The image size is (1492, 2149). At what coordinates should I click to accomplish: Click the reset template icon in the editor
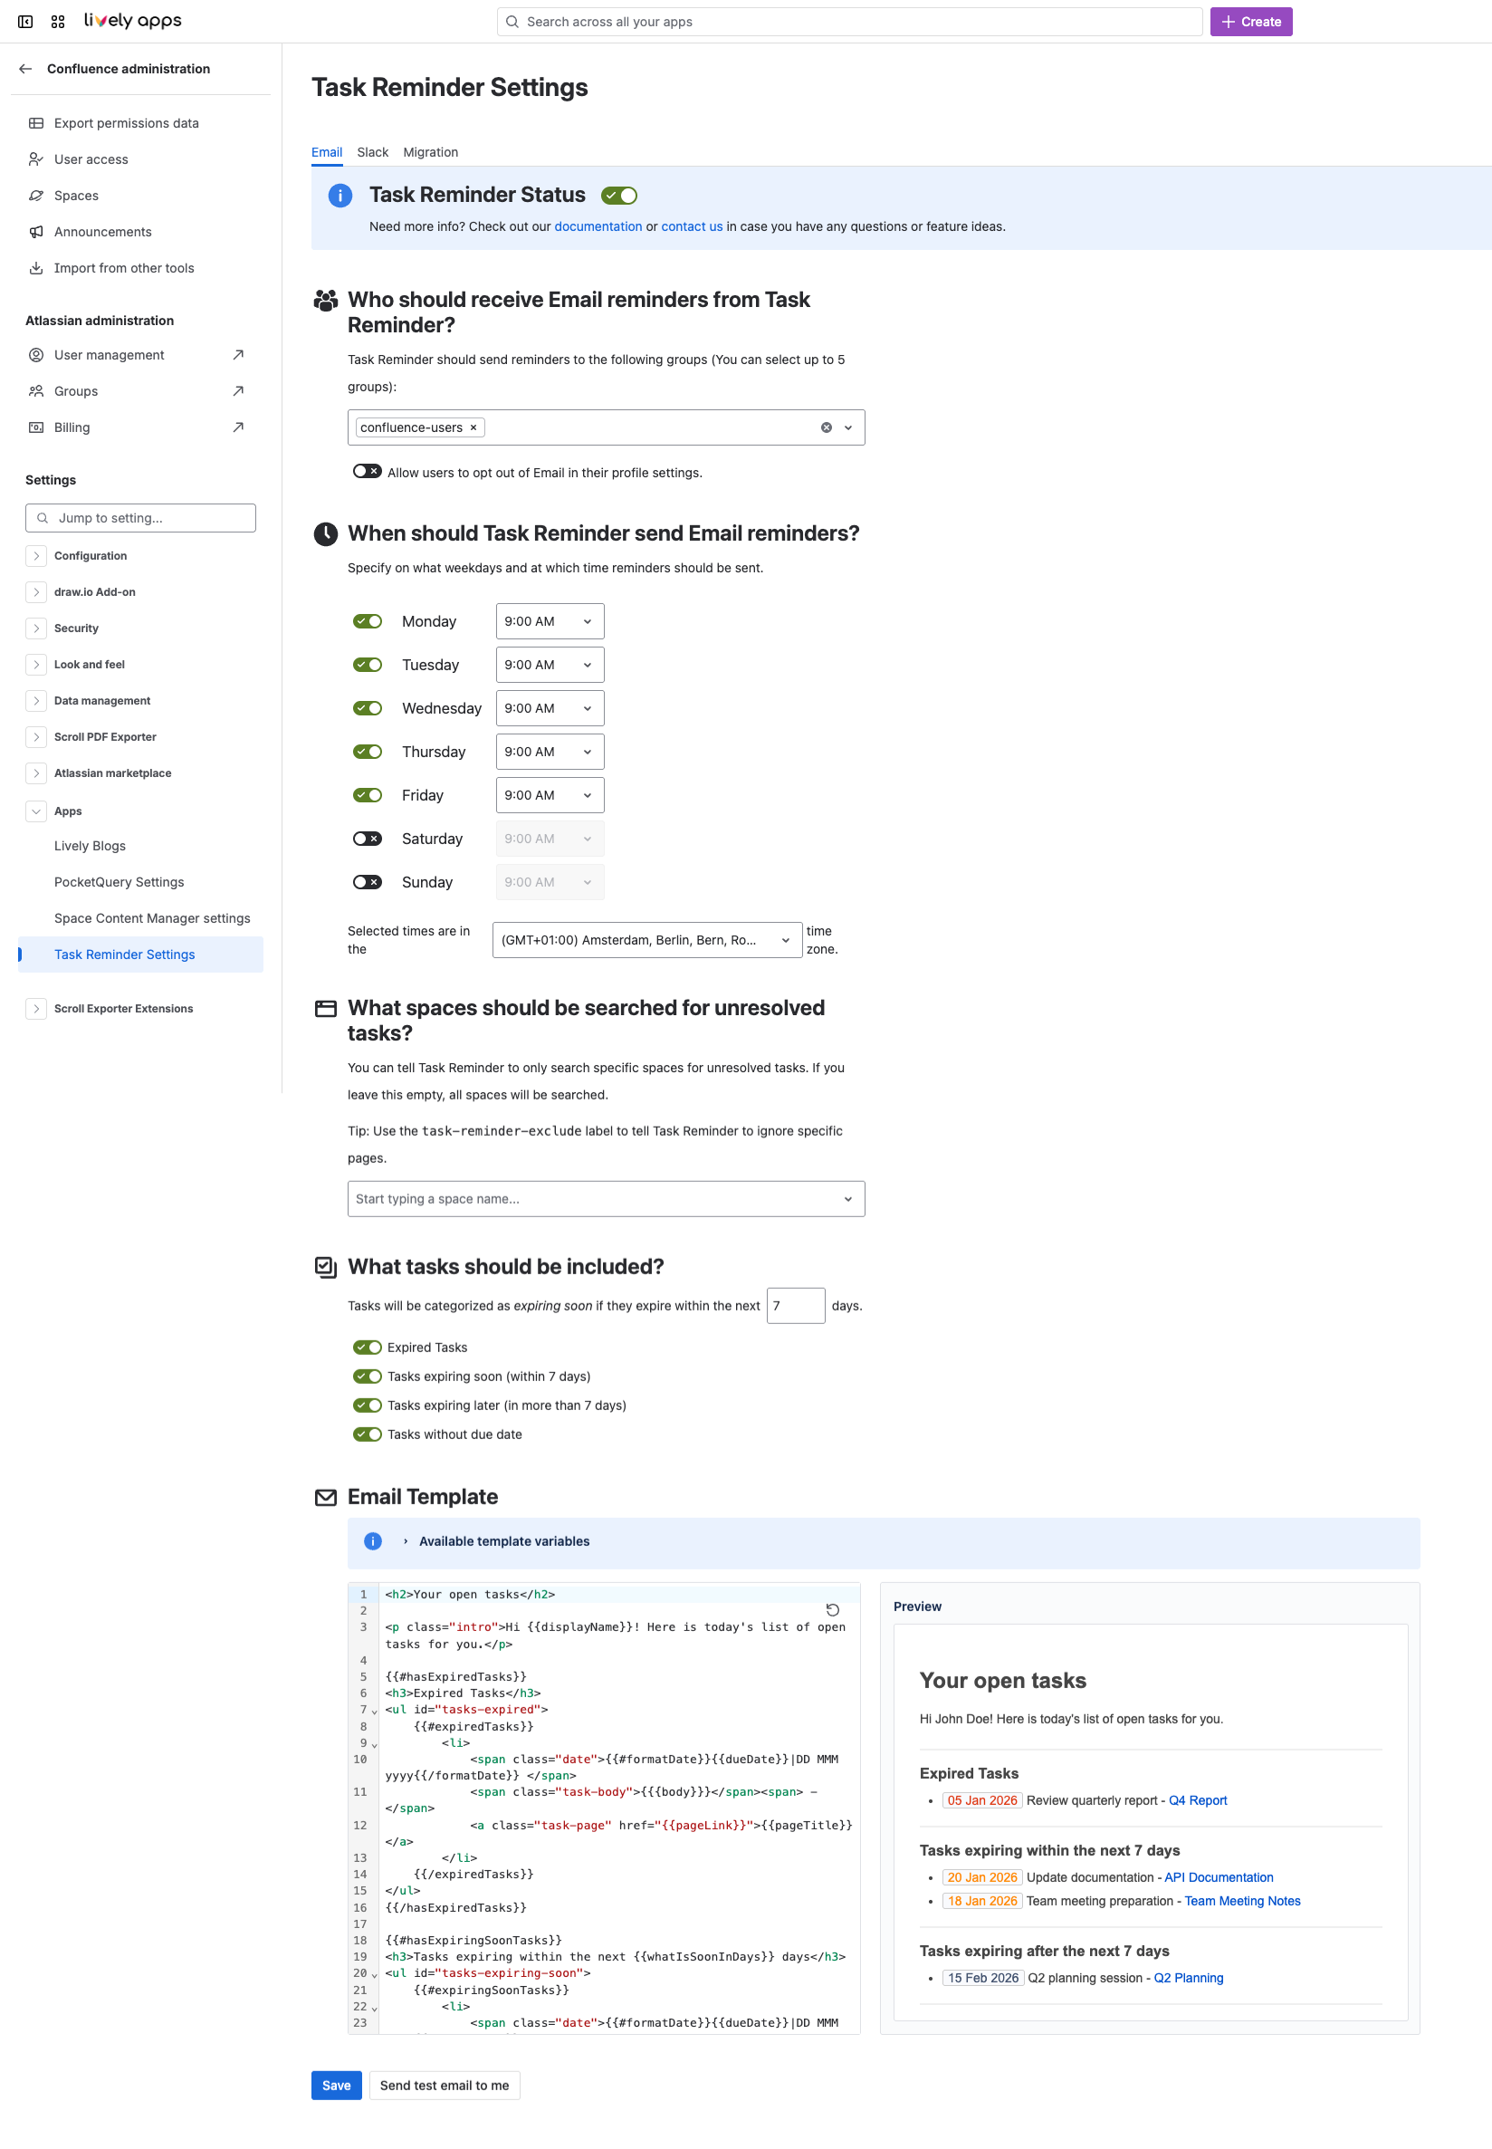point(832,1609)
